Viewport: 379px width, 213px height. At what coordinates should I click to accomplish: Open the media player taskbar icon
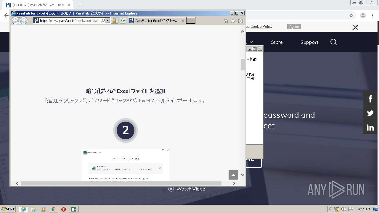44,209
